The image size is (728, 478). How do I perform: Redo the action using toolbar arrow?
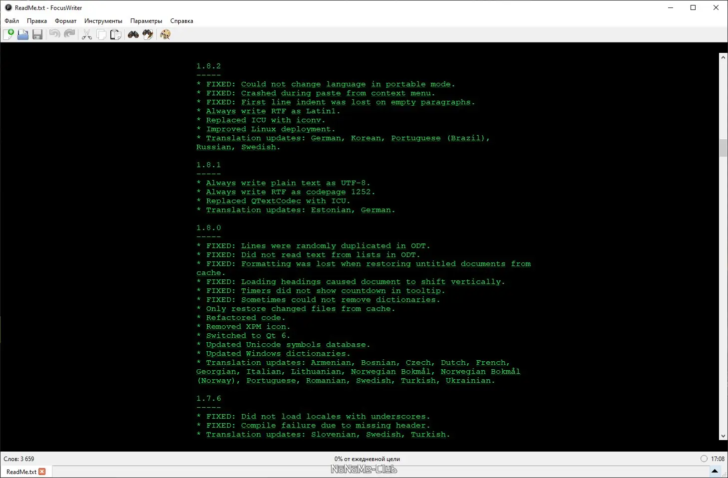[69, 34]
